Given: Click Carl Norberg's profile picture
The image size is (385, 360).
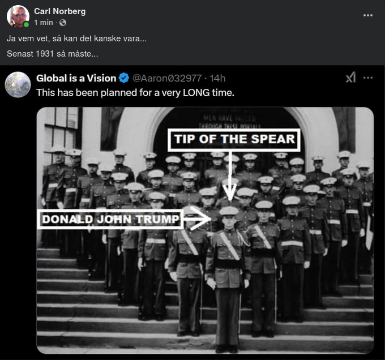Looking at the screenshot, I should click(x=18, y=16).
